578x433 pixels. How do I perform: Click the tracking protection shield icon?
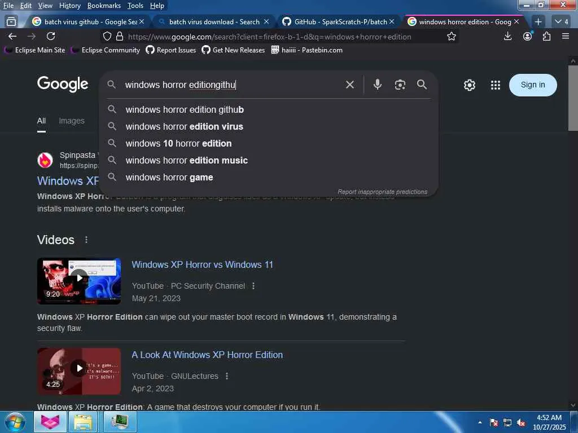pyautogui.click(x=107, y=36)
